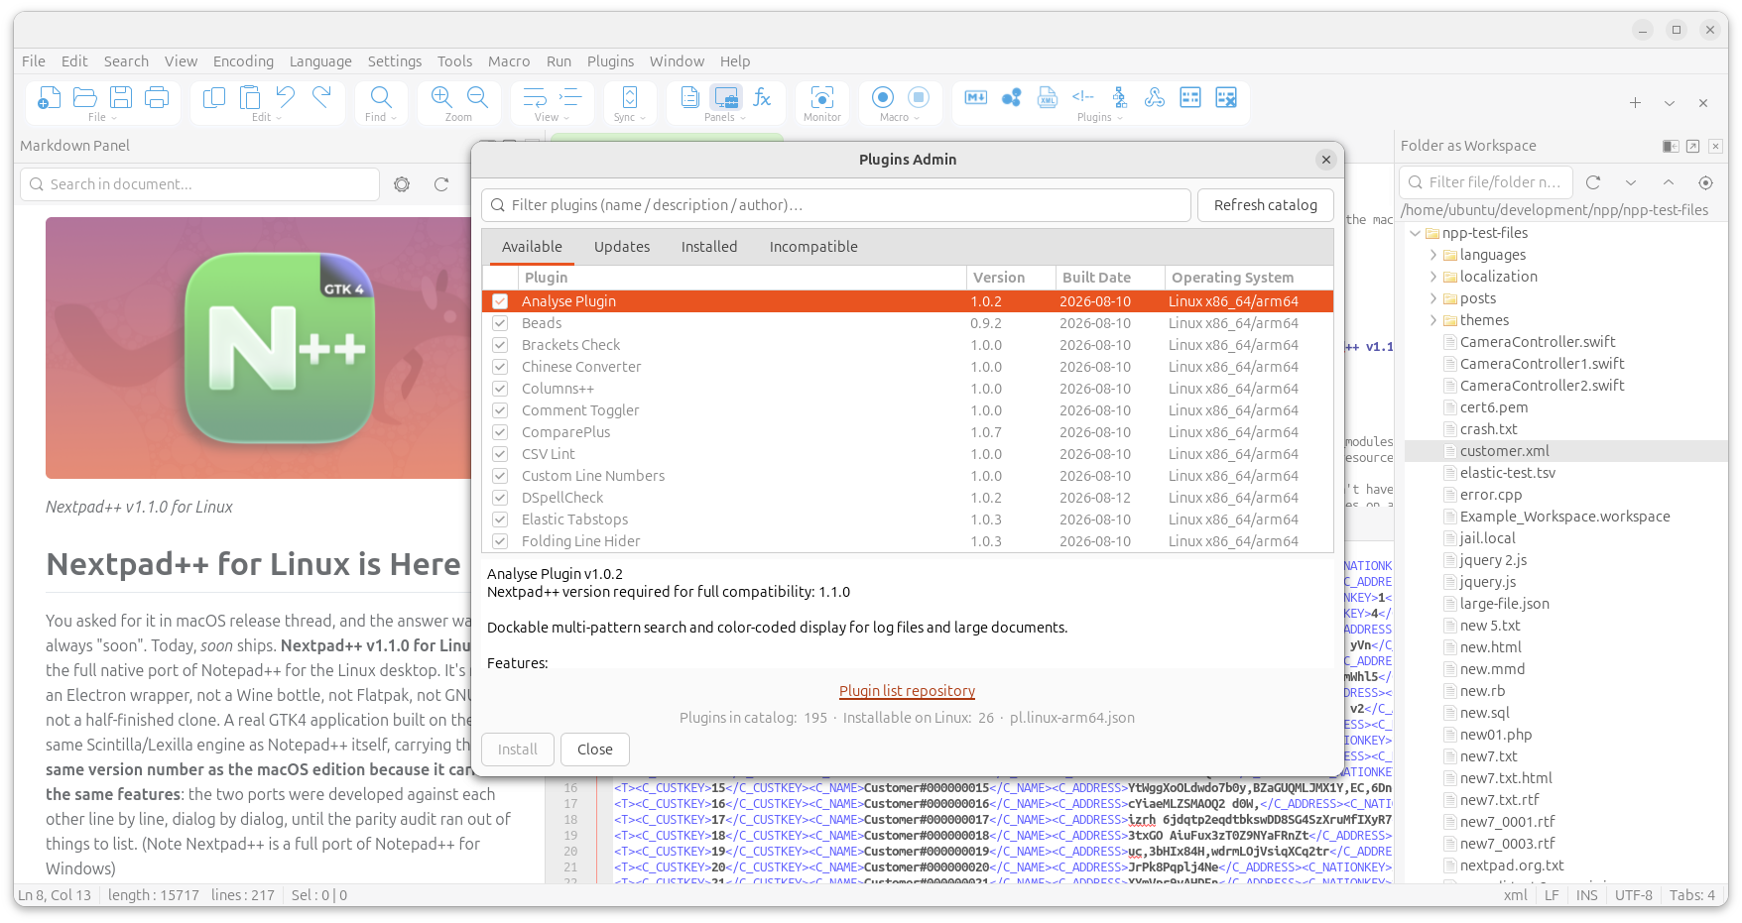
Task: Click the Markdown plugin icon
Action: point(976,97)
